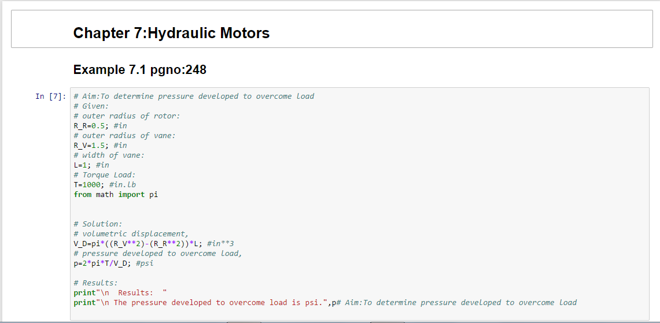Click the L=1 code line
This screenshot has width=660, height=323.
pyautogui.click(x=91, y=165)
